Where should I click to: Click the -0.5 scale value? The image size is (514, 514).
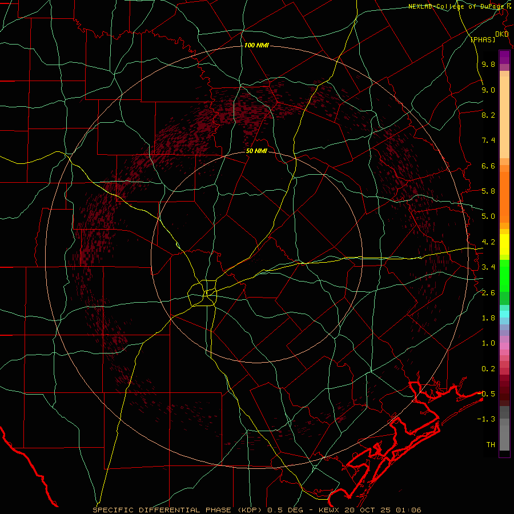pos(486,394)
